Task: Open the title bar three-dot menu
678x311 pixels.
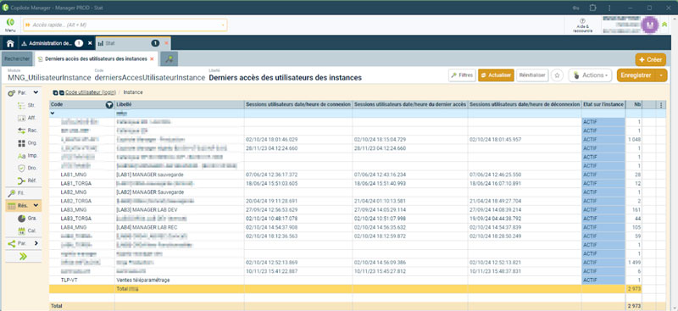Action: coord(609,8)
